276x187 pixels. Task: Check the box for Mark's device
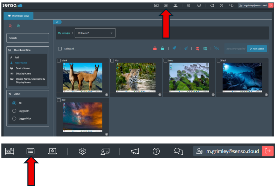(x=59, y=61)
